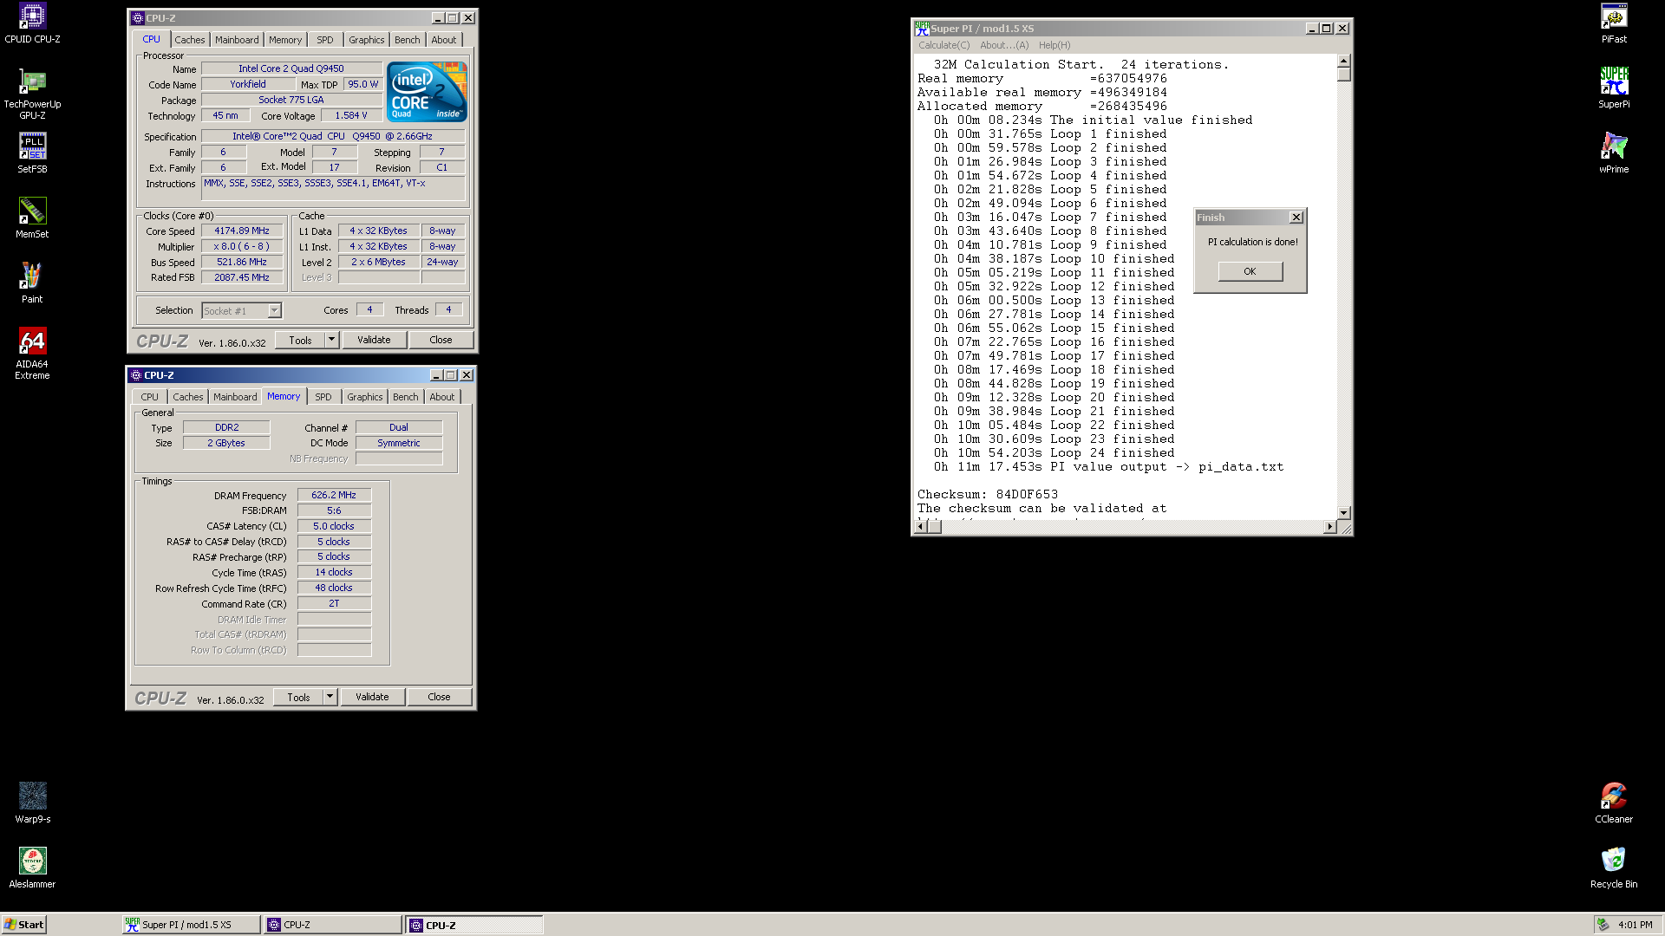The image size is (1665, 936).
Task: Open the PiFast desktop shortcut
Action: [x=1614, y=23]
